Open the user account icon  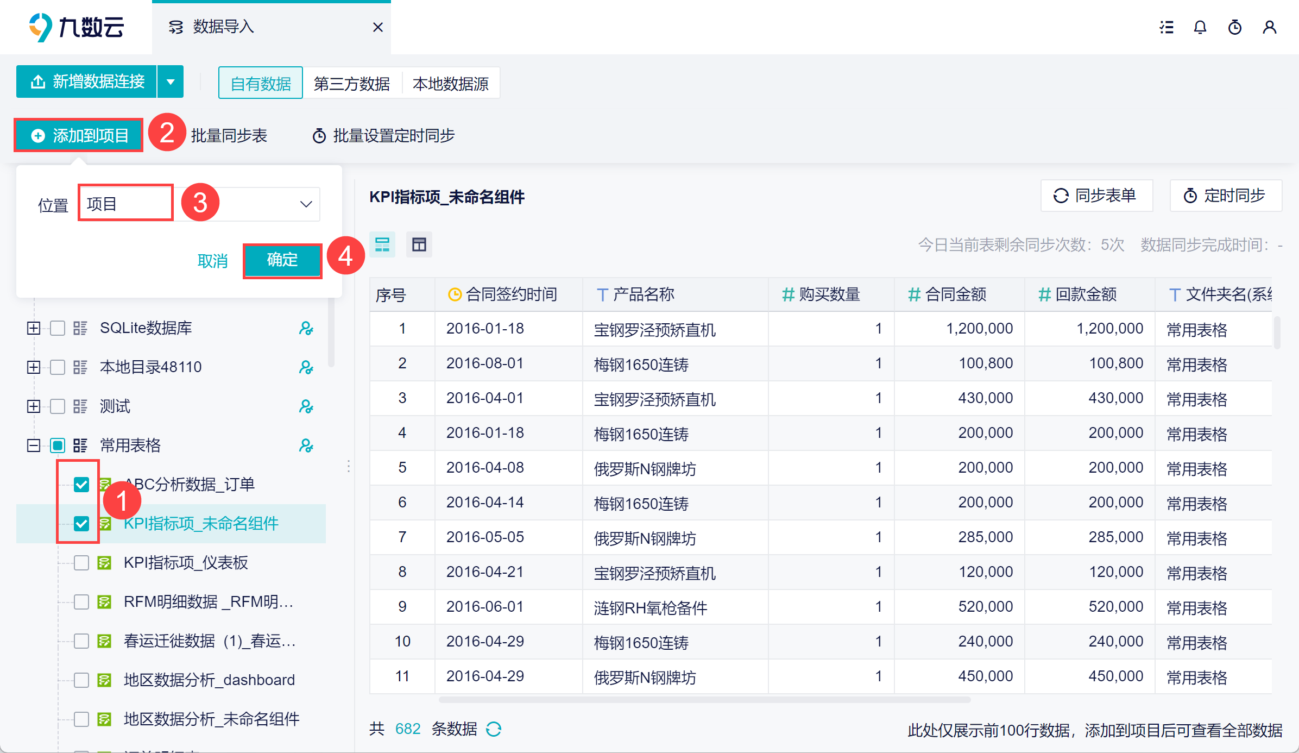tap(1269, 27)
